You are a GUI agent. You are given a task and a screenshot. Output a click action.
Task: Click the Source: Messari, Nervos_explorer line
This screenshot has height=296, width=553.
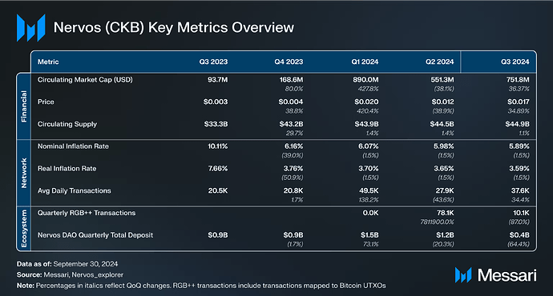(x=71, y=275)
